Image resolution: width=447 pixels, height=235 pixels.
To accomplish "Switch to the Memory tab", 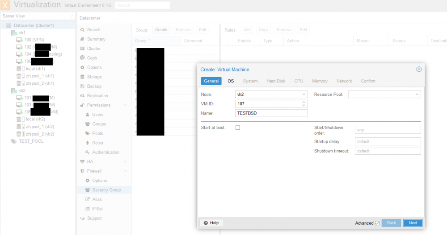I will pos(320,81).
